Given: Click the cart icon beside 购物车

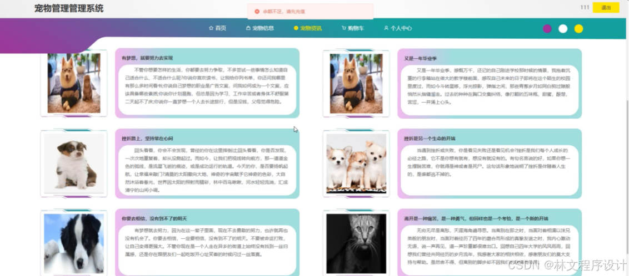Looking at the screenshot, I should [344, 28].
